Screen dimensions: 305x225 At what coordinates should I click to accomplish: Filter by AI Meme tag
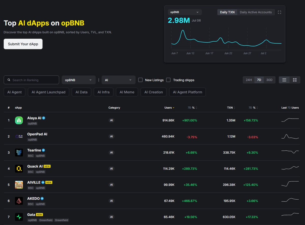coord(127,92)
